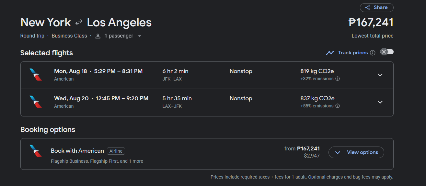The image size is (426, 186).
Task: Click the Track prices info icon
Action: pos(373,53)
